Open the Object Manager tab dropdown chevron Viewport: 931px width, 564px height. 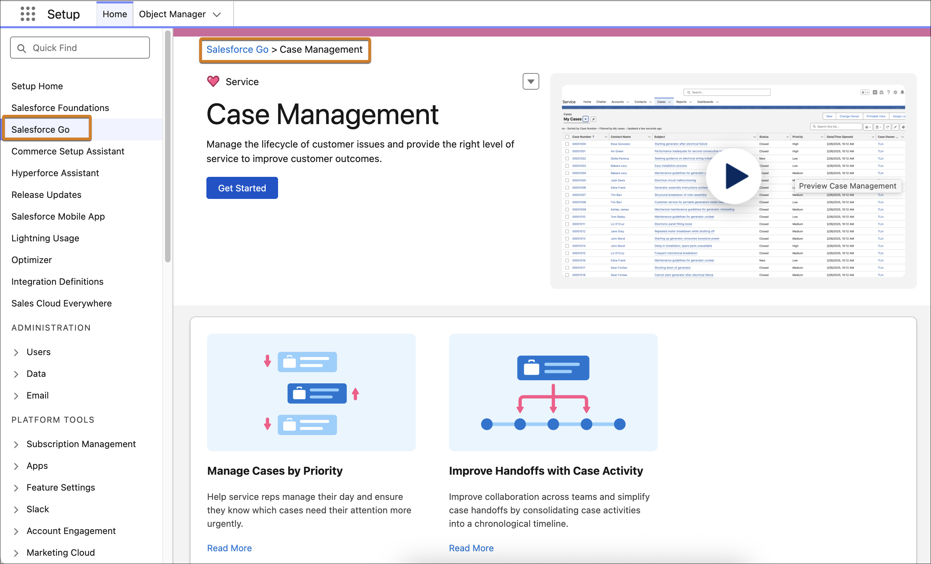(x=216, y=14)
